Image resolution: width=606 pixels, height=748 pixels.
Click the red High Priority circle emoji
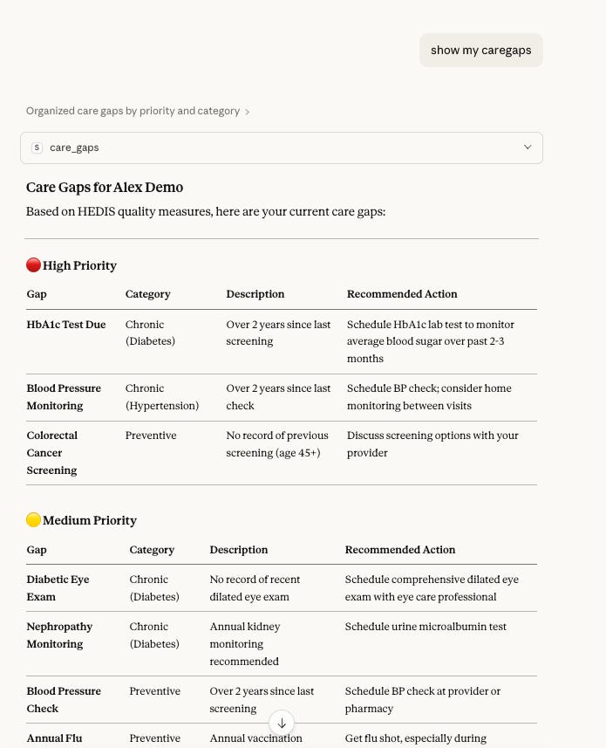(33, 265)
